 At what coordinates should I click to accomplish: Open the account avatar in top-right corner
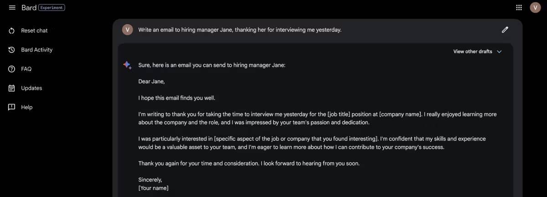[535, 7]
